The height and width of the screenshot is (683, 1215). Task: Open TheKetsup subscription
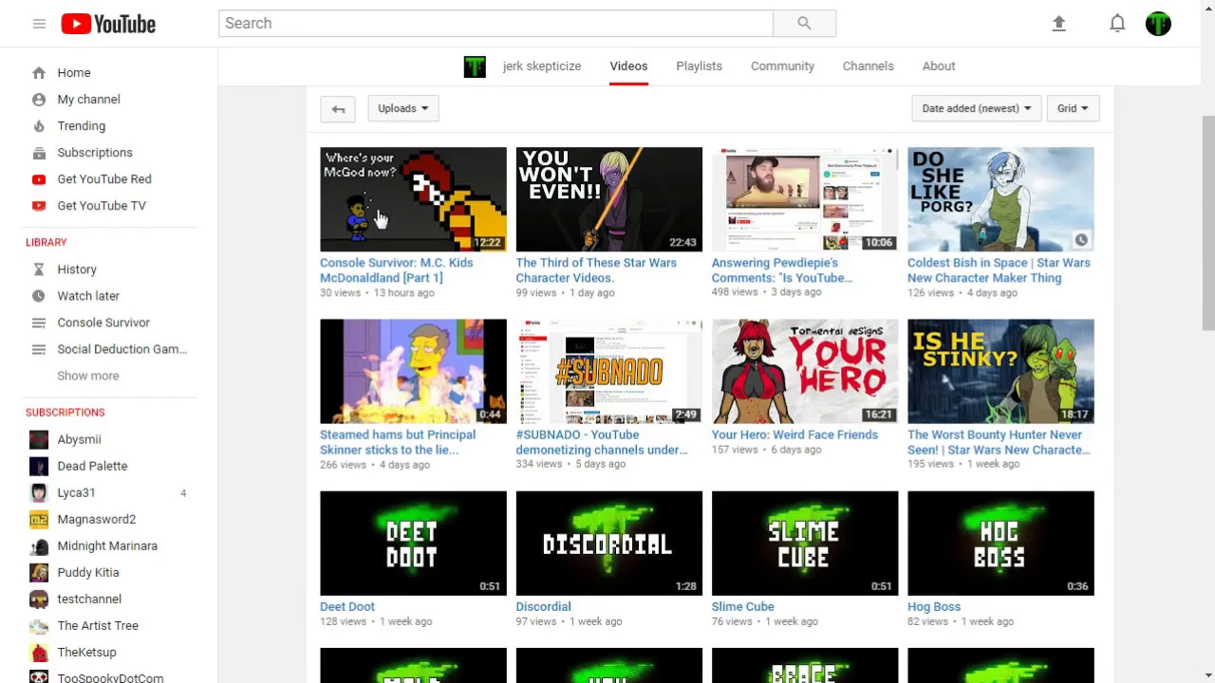tap(86, 652)
